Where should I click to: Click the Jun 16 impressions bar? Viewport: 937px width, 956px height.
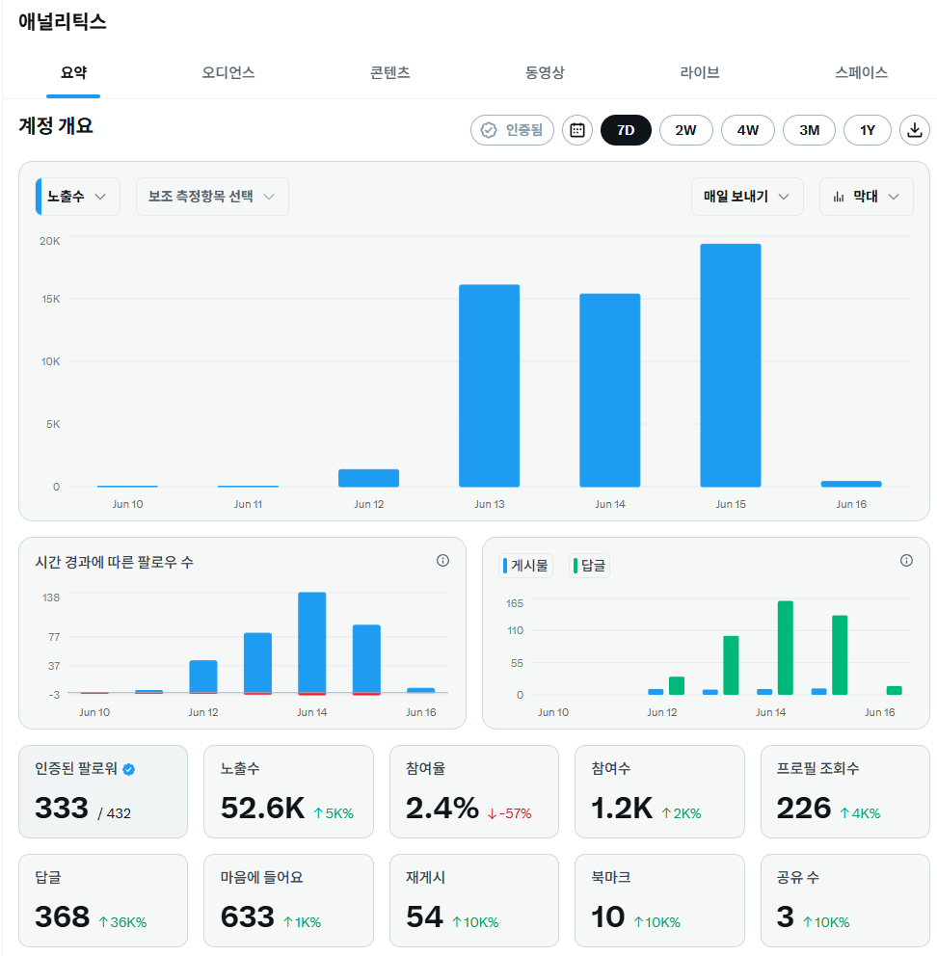[851, 484]
